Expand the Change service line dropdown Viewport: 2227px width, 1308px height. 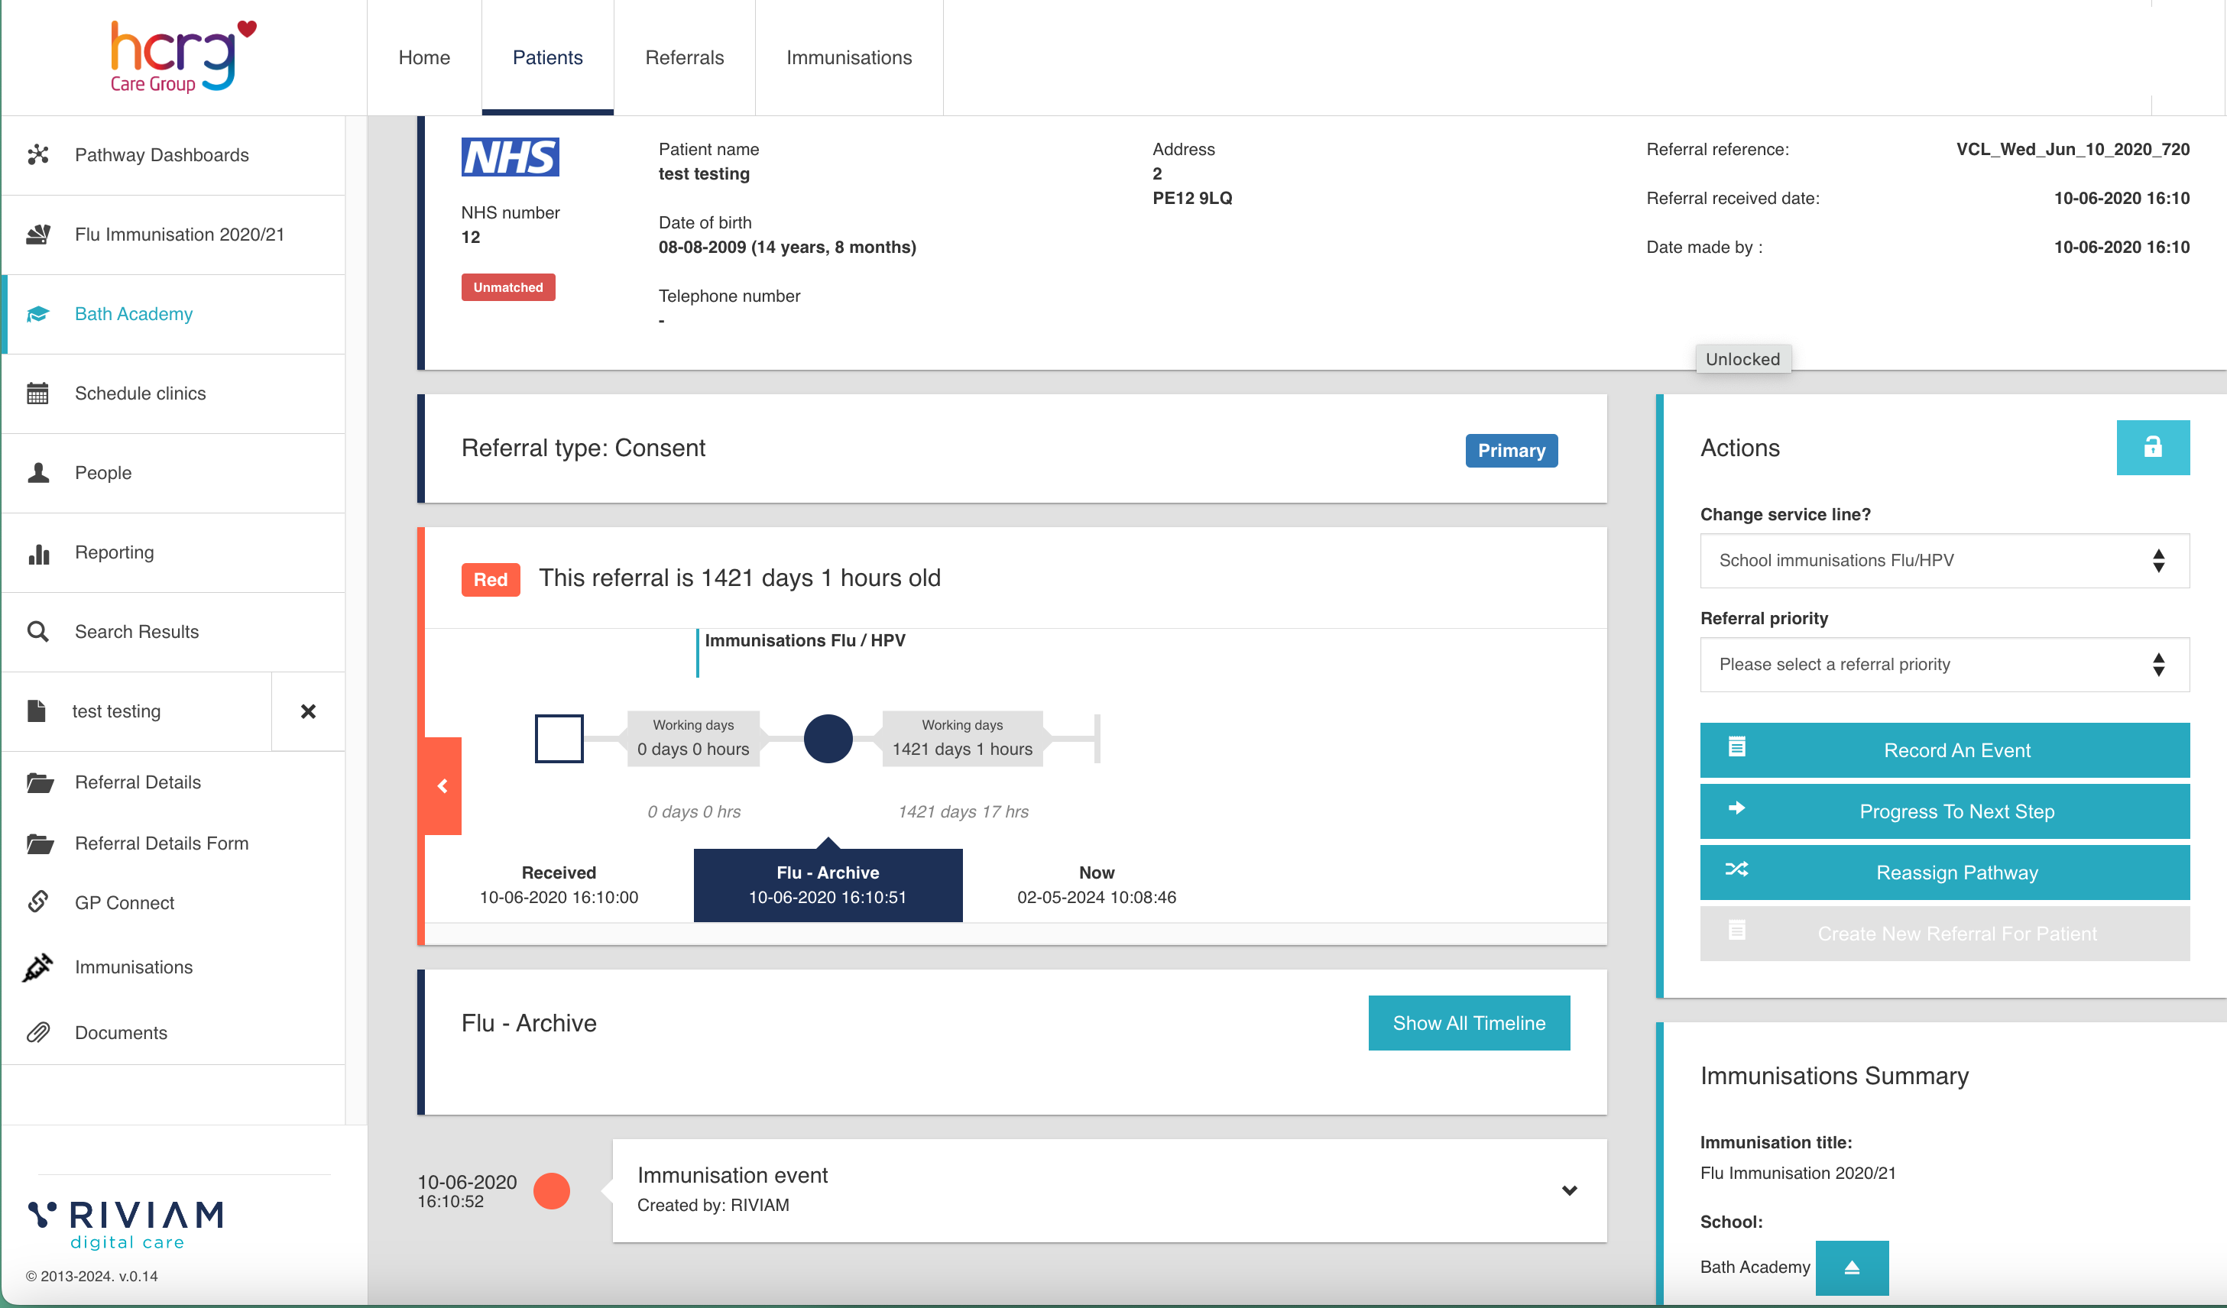[1942, 558]
